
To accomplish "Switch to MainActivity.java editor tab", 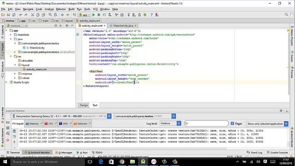I will (123, 26).
